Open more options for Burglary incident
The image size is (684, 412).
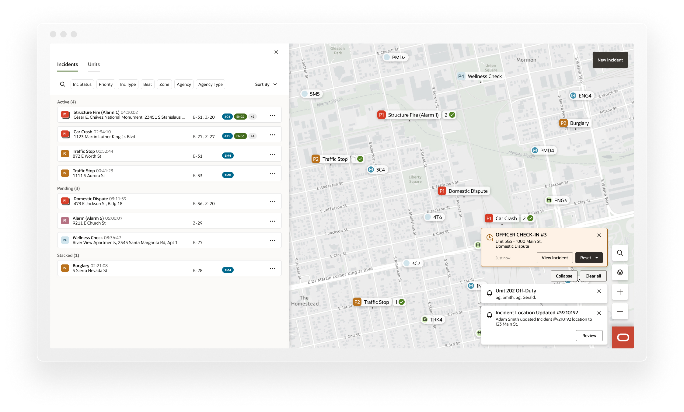coord(273,269)
